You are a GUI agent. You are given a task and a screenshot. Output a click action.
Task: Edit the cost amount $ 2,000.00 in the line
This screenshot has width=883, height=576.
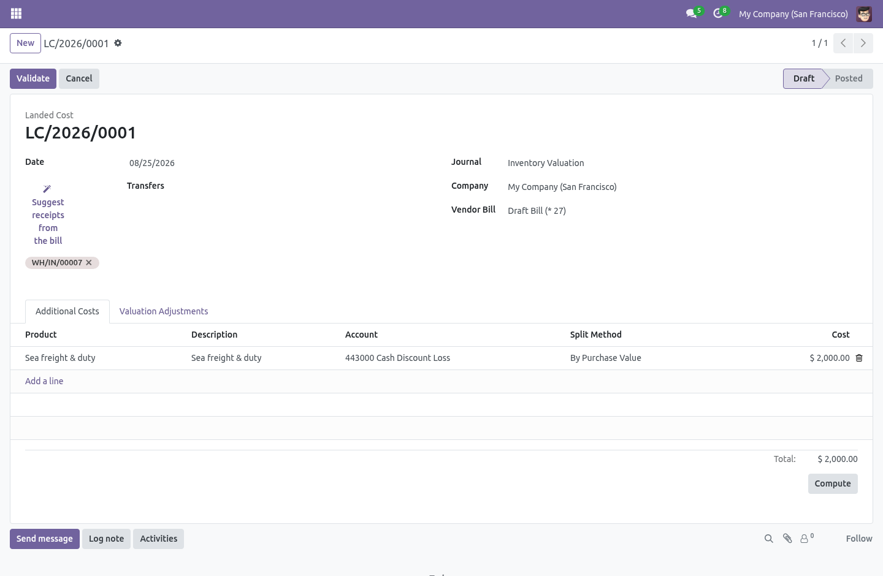[x=830, y=358]
